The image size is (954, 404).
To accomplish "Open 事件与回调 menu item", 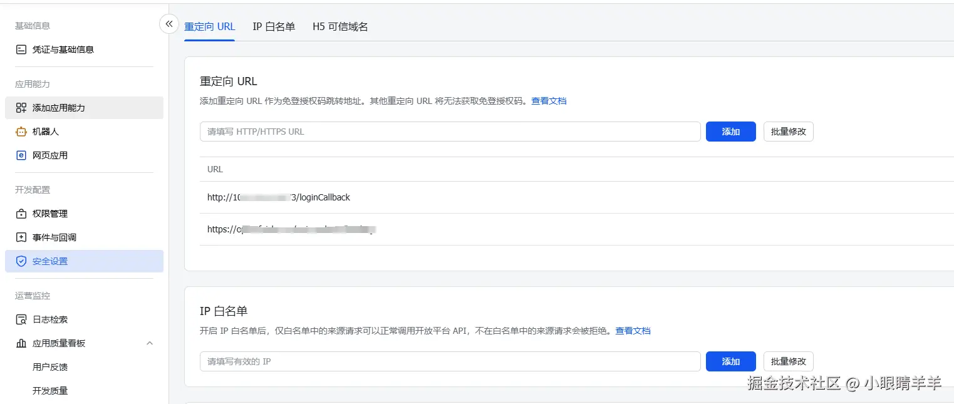I will click(x=84, y=237).
